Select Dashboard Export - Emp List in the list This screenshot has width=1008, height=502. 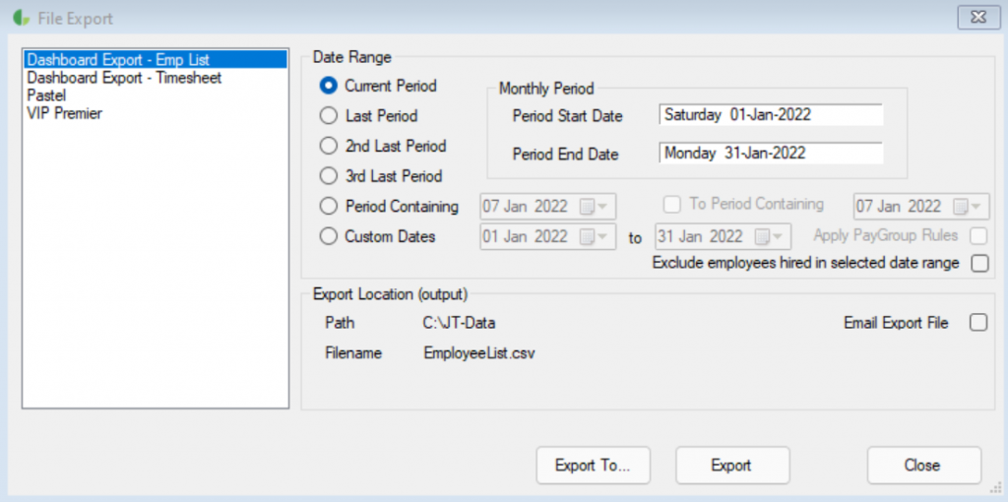155,59
